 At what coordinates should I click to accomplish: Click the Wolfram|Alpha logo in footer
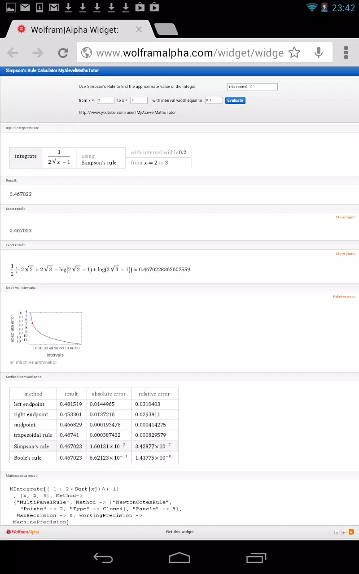[22, 532]
